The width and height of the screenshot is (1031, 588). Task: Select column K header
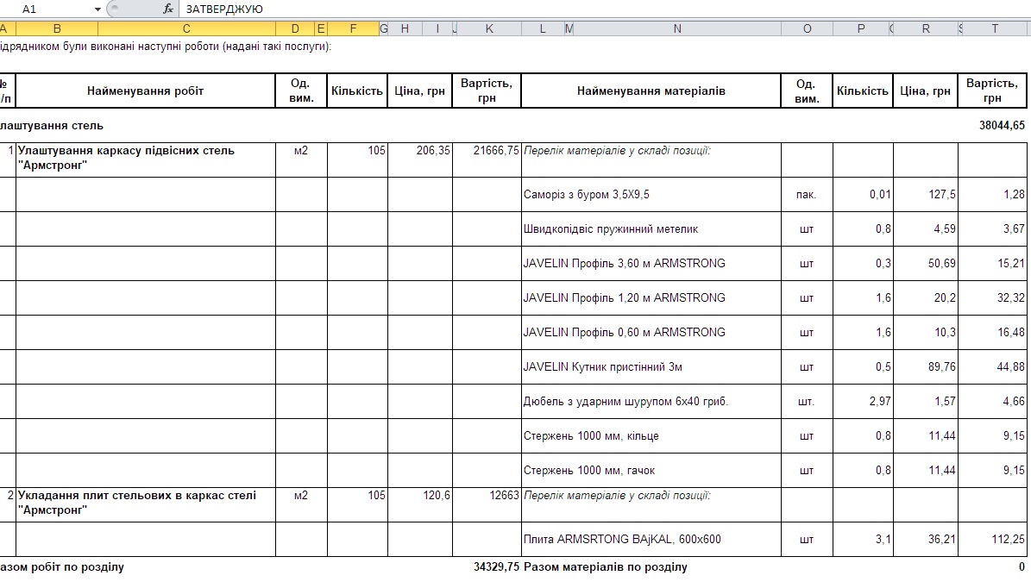(x=489, y=28)
